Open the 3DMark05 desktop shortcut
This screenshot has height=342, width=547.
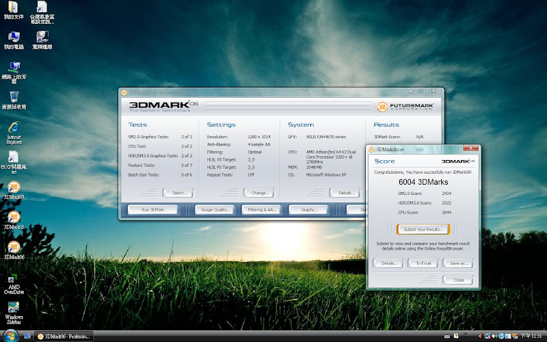[14, 217]
